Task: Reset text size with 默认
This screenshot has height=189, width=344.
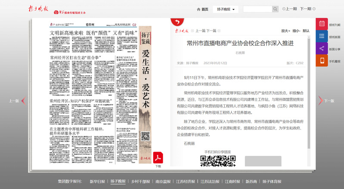Action: coord(306,31)
